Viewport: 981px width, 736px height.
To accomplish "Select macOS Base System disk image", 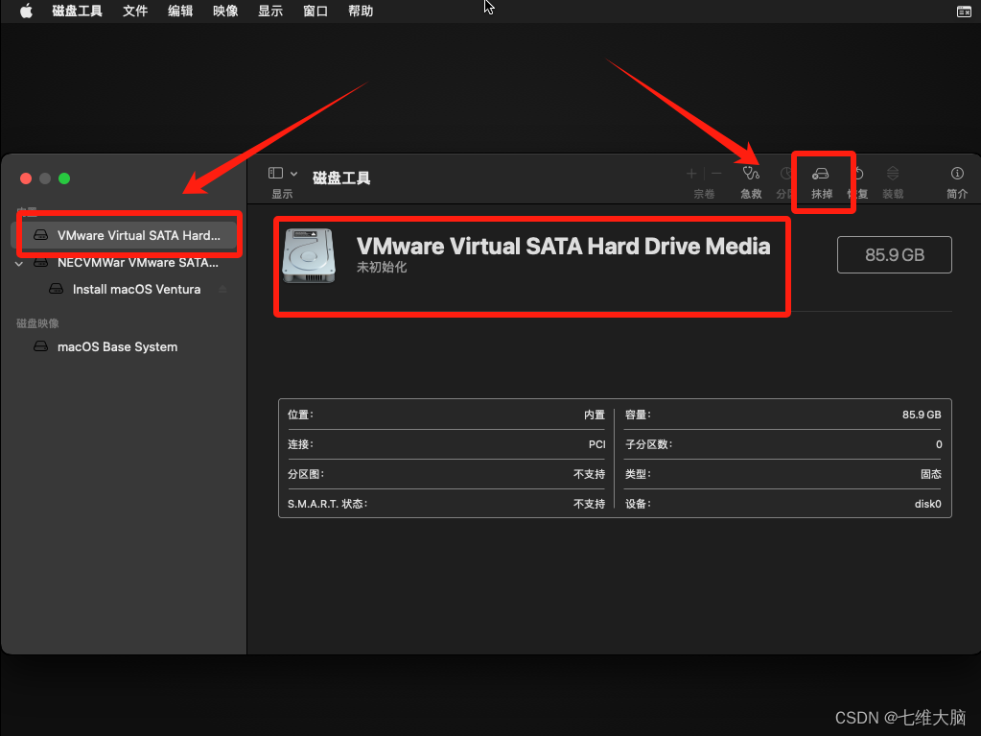I will pyautogui.click(x=125, y=346).
